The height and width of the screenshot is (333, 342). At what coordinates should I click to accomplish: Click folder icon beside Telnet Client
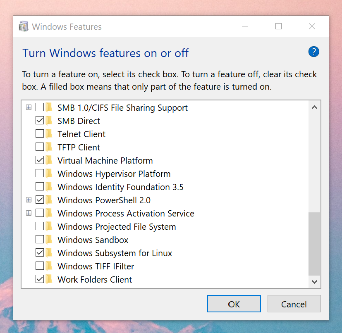click(49, 133)
